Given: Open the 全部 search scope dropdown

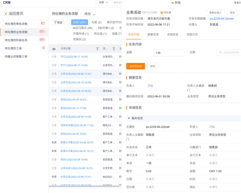Looking at the screenshot, I should (103, 3).
